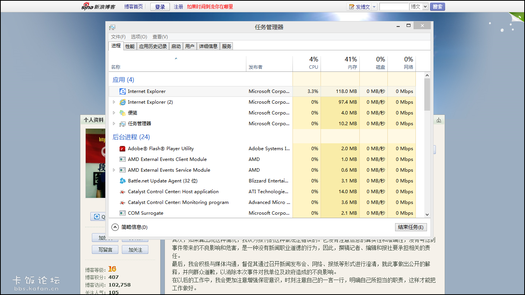
Task: Click the 应用 (4) group heading
Action: coord(123,80)
